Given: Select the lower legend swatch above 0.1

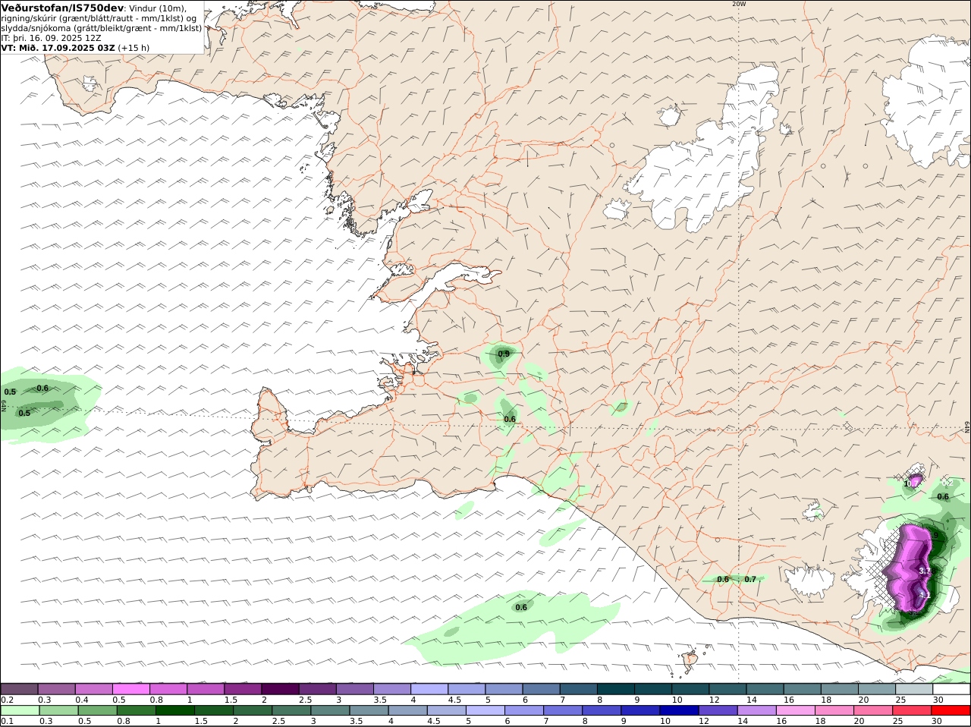Looking at the screenshot, I should (20, 710).
